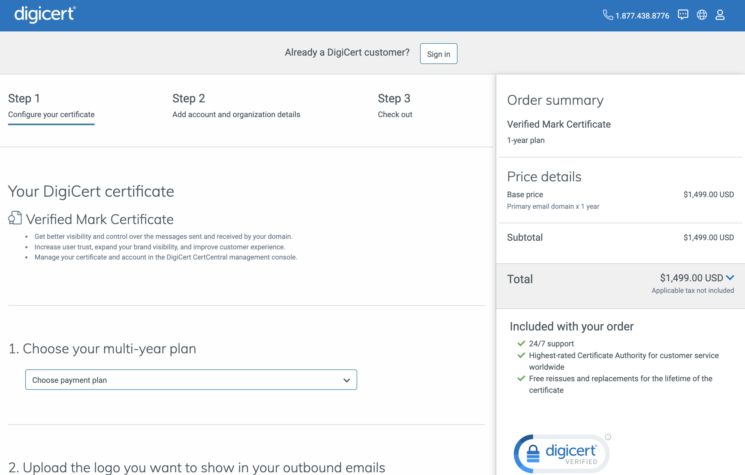Viewport: 745px width, 475px height.
Task: Click the DigiCert logo in header
Action: click(45, 15)
